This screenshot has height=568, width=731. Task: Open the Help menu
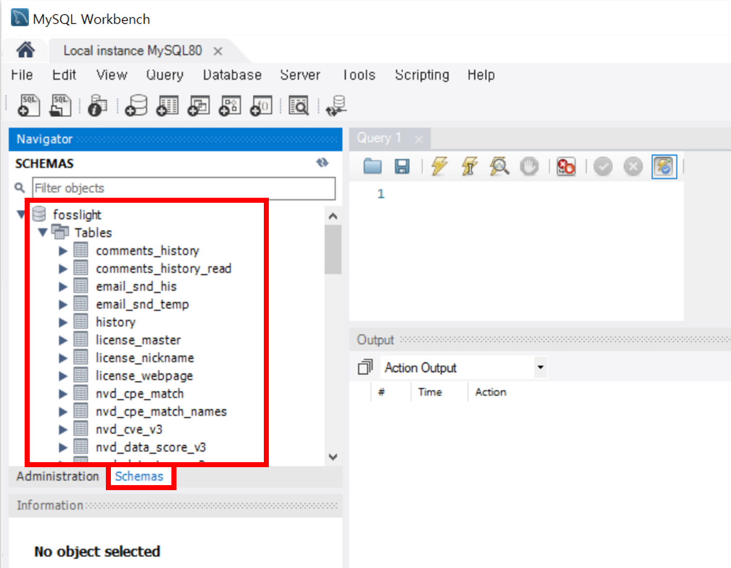pyautogui.click(x=481, y=75)
